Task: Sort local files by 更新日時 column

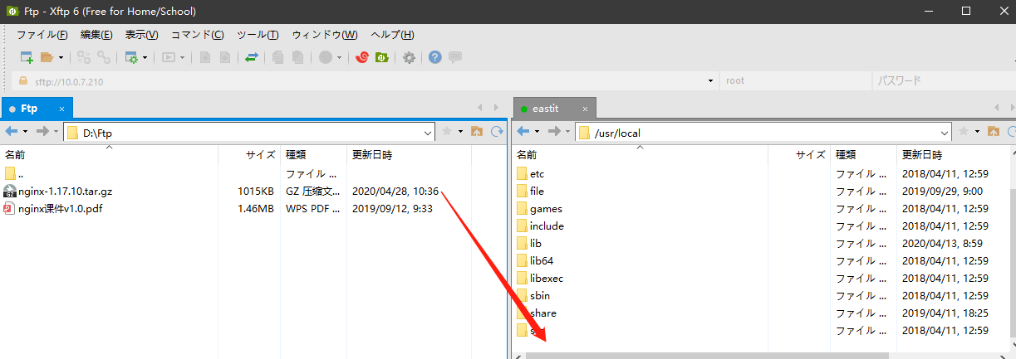Action: click(x=372, y=155)
